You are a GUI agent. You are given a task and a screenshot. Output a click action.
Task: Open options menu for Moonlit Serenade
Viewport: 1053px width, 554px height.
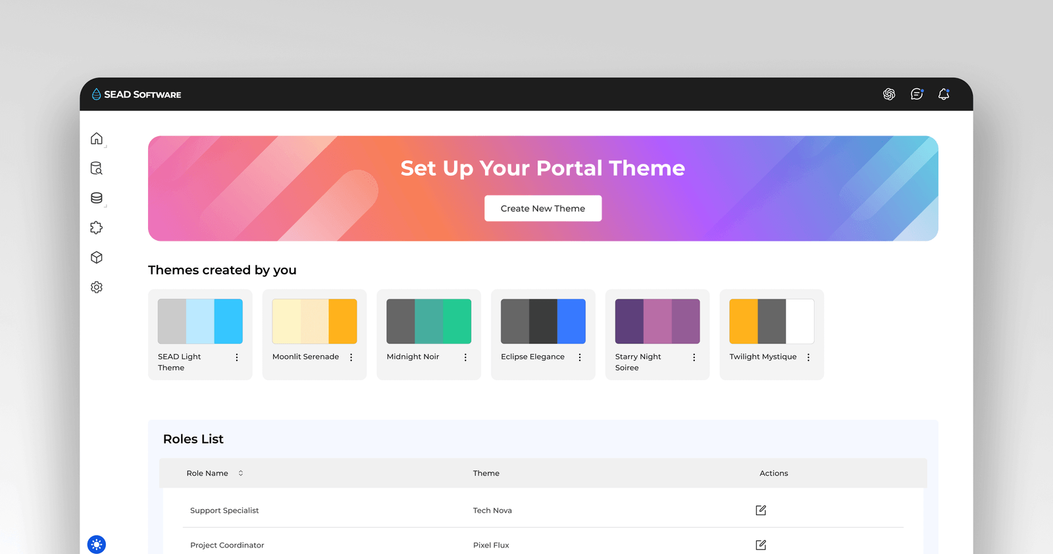(x=351, y=357)
